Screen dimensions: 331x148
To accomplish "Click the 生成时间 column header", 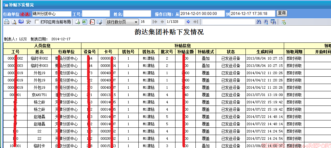I will [x=265, y=52].
